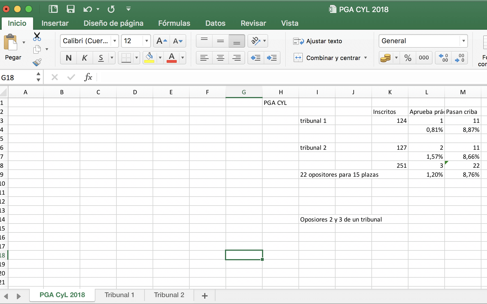Click the select-all corner triangle
Screen dimensions: 487x304
coord(4,92)
